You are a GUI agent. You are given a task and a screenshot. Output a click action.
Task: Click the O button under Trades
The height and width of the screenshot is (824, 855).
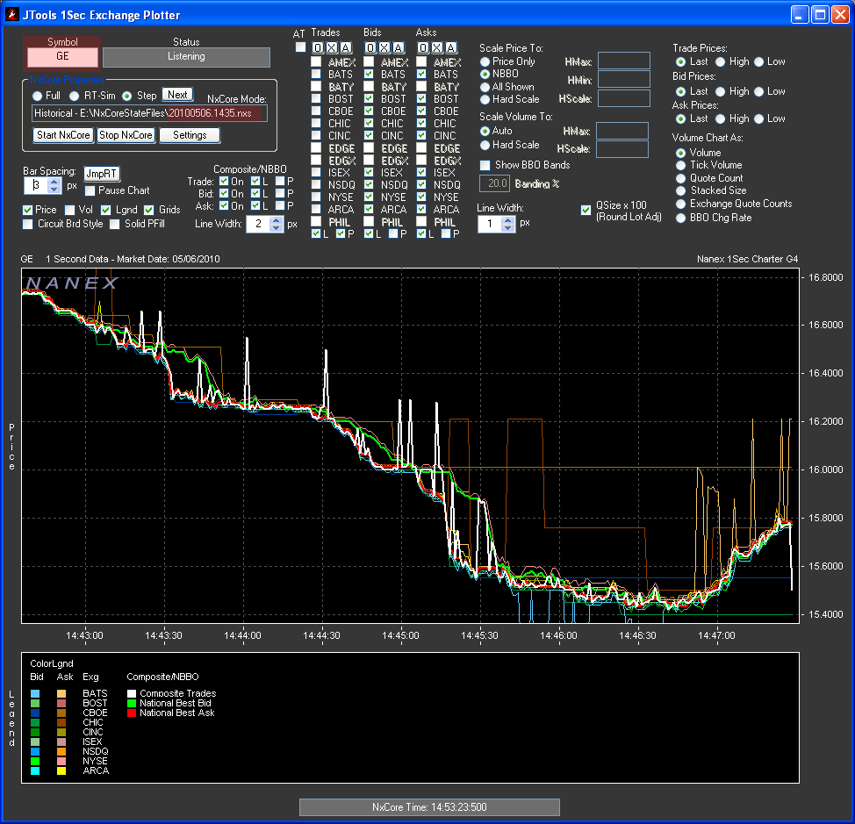point(318,48)
